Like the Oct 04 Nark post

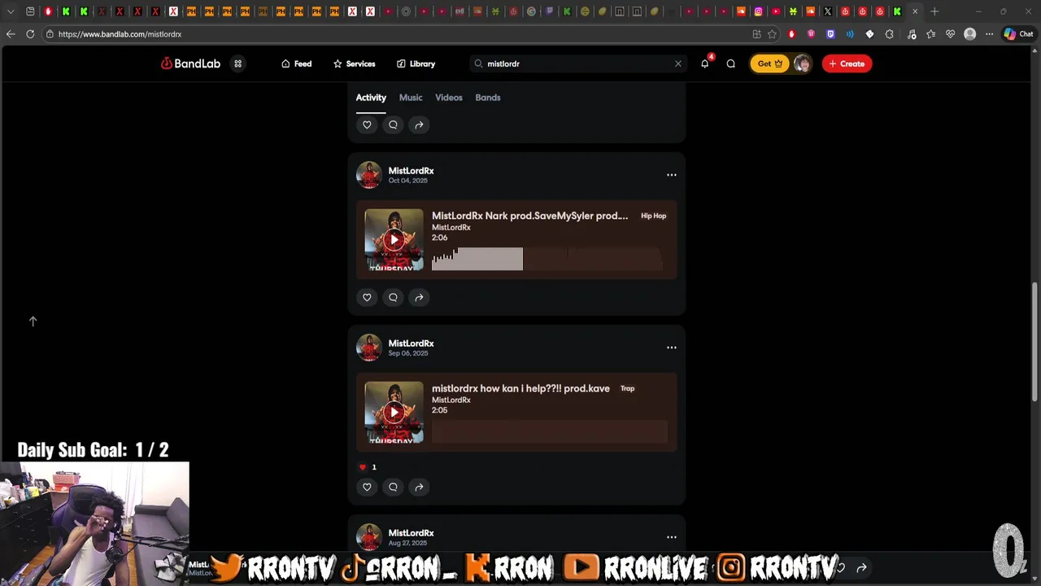point(367,297)
